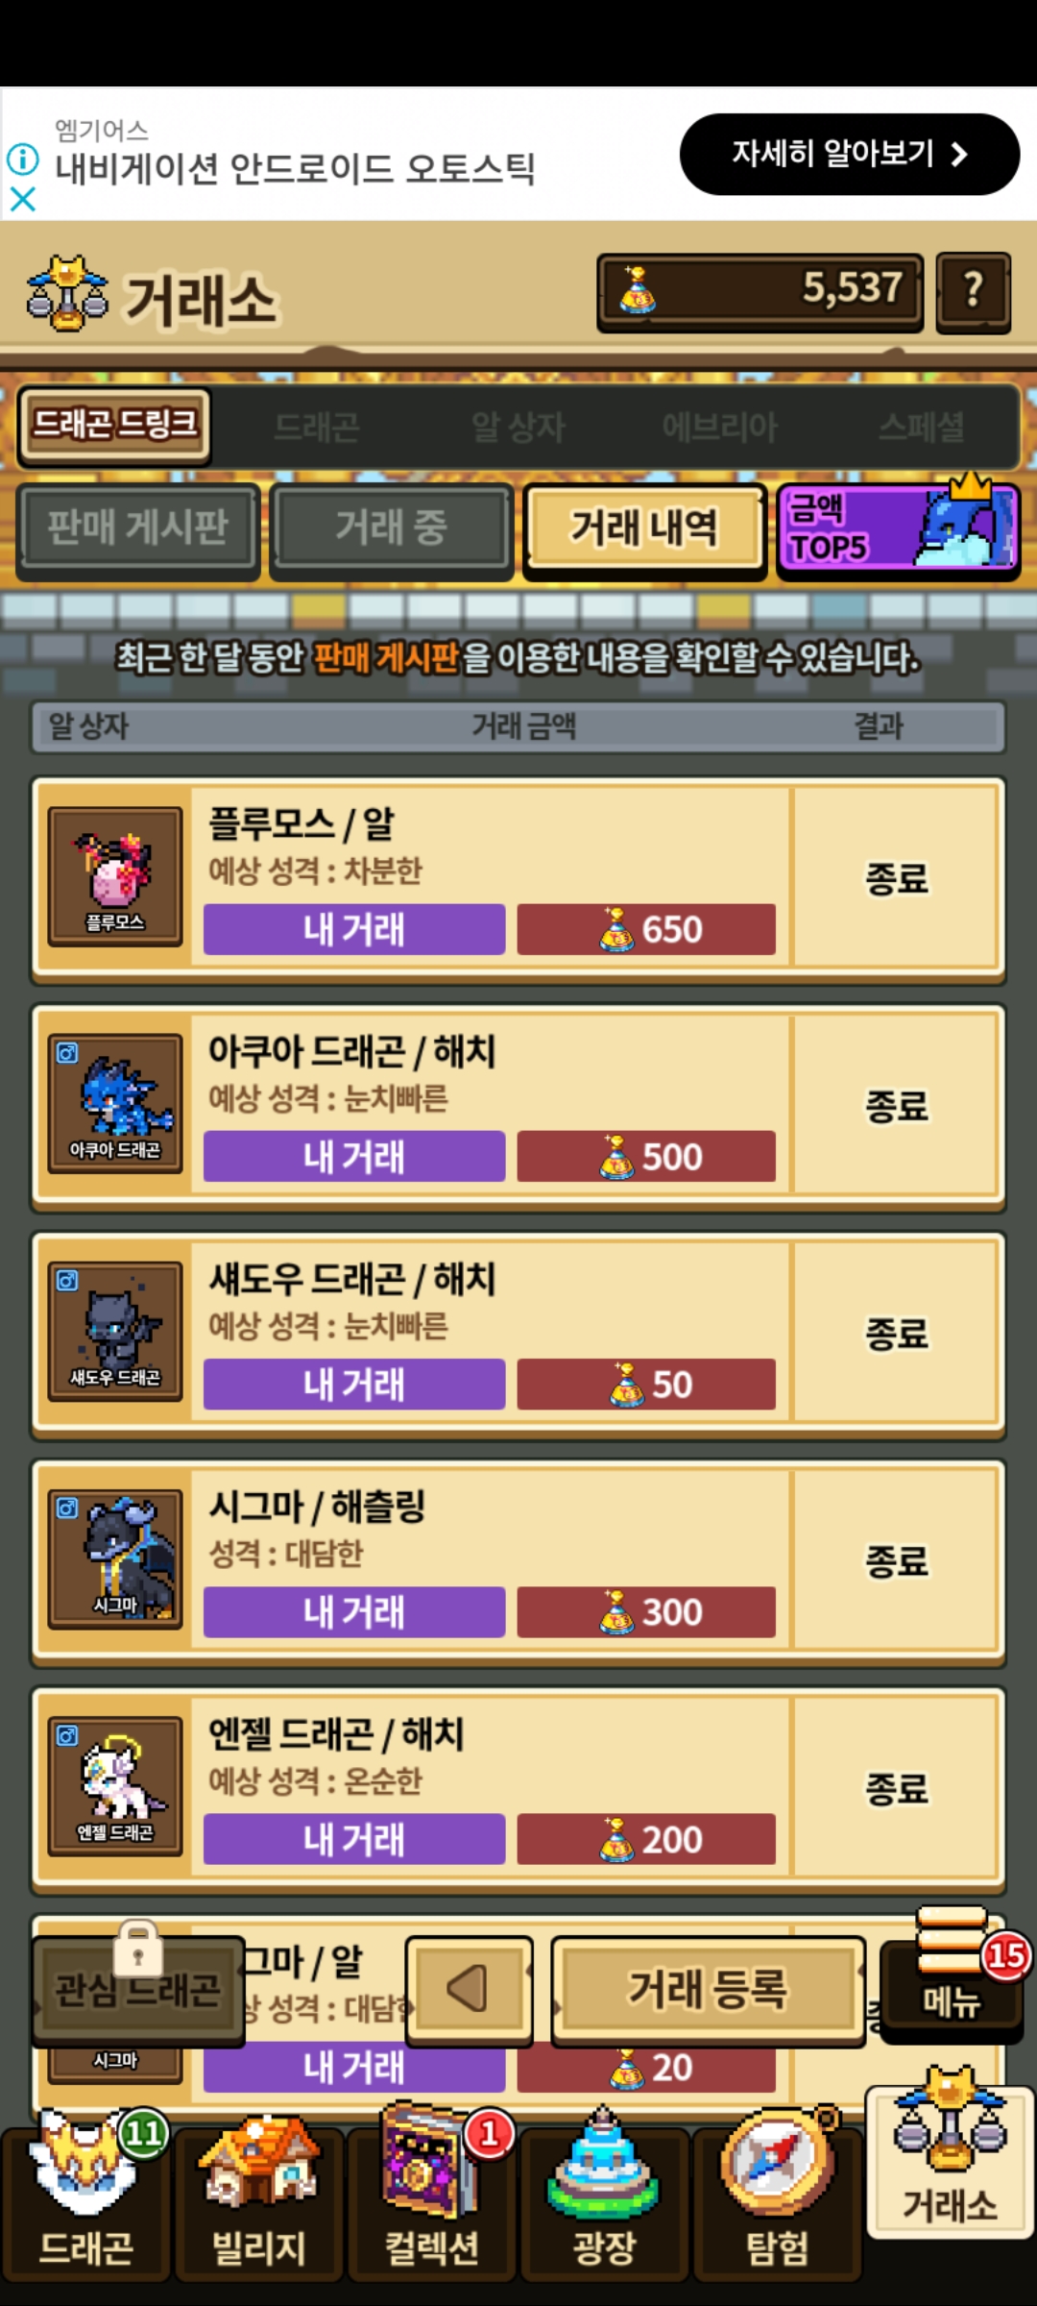The width and height of the screenshot is (1037, 2306).
Task: Tap the locked 관심 드래곤 button
Action: (x=137, y=1989)
